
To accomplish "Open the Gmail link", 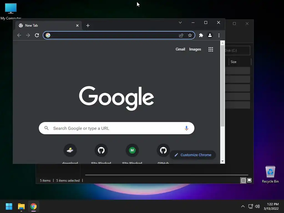I will [x=180, y=49].
